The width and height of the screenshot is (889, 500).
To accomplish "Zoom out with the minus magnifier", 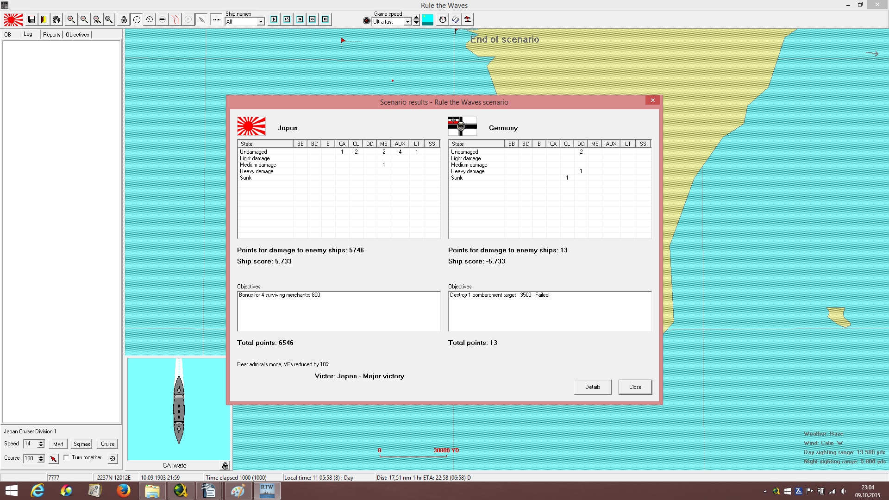I will pos(84,19).
